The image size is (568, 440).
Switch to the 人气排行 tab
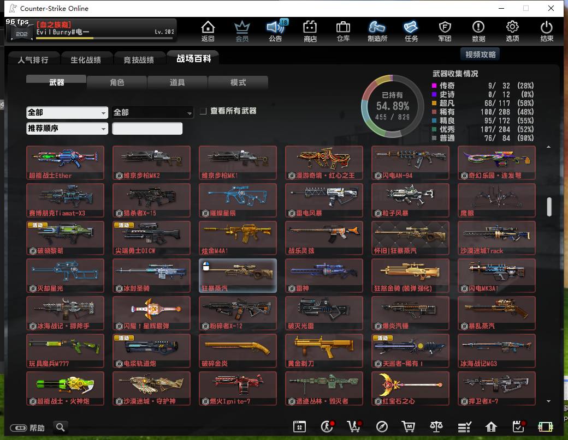point(33,59)
